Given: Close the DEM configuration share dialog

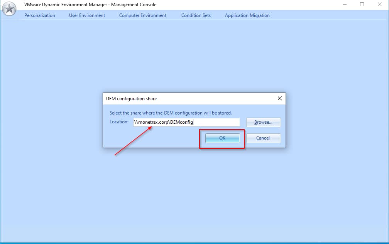Looking at the screenshot, I should tap(280, 98).
